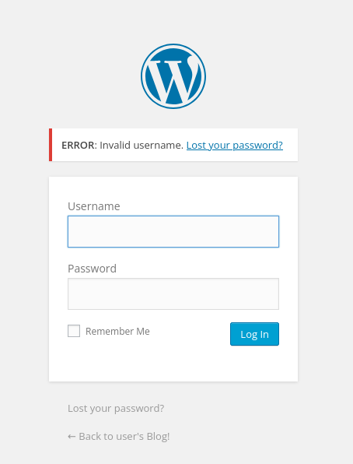
Task: Click the Password field label
Action: tap(92, 269)
